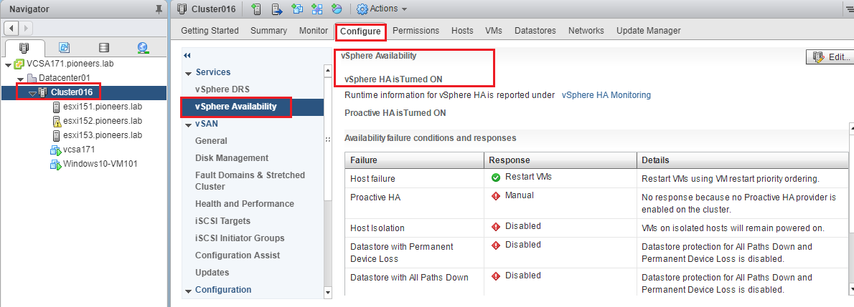The height and width of the screenshot is (307, 854).
Task: Open the Permissions tab
Action: click(x=416, y=31)
